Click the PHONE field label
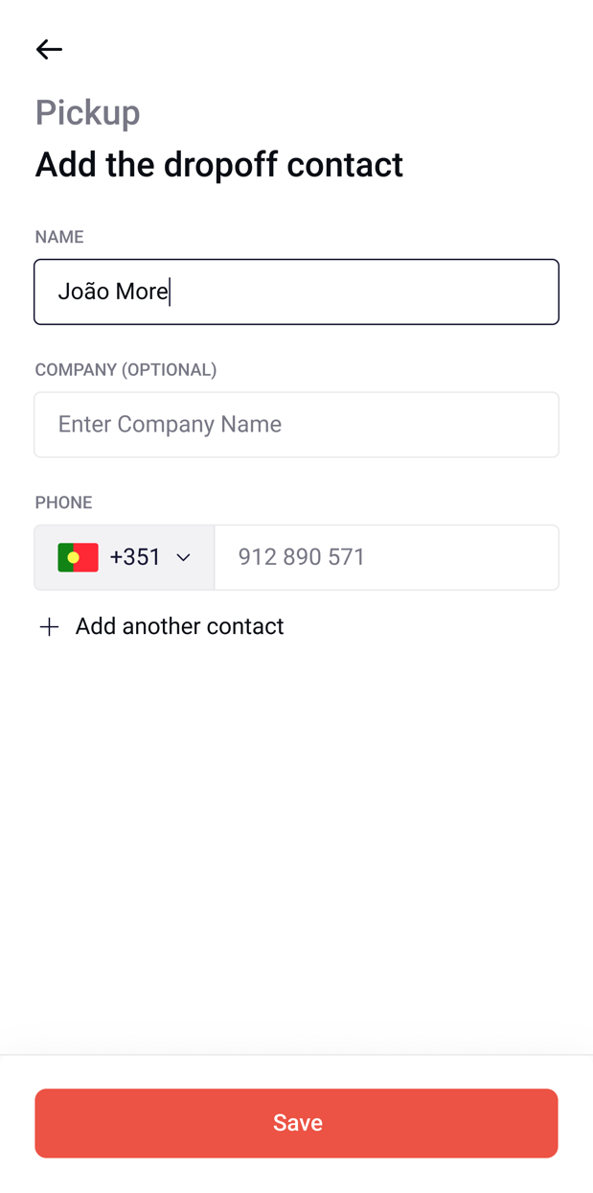This screenshot has width=593, height=1193. coord(63,503)
